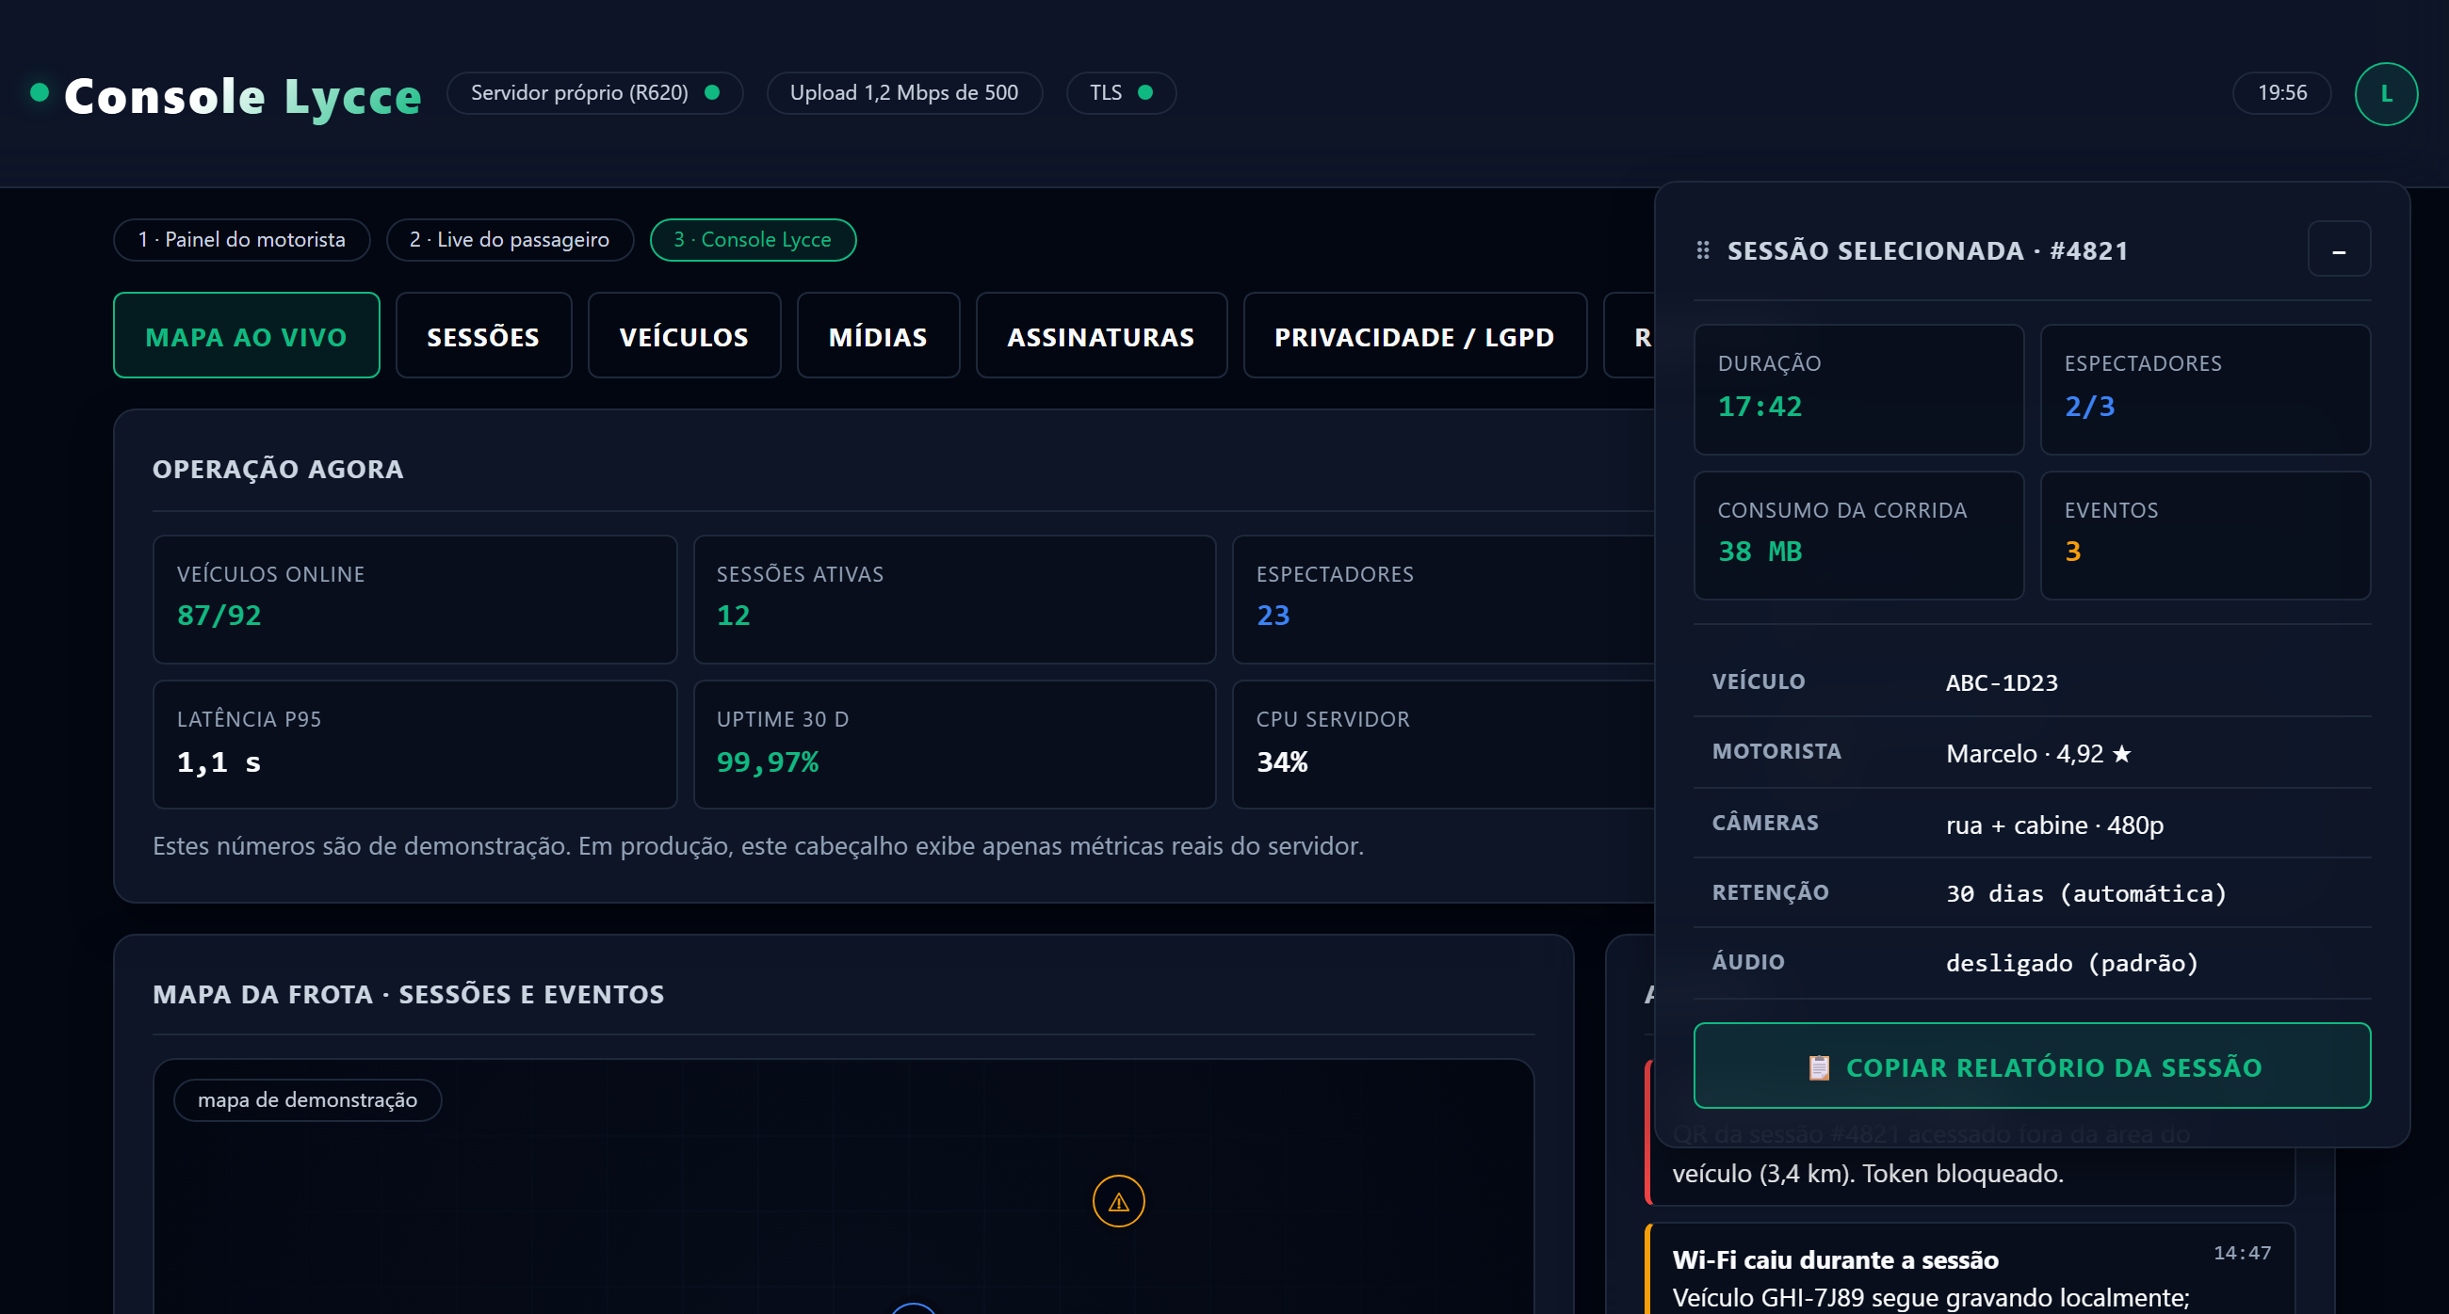Go to 2 · Live do passageiro

click(510, 239)
